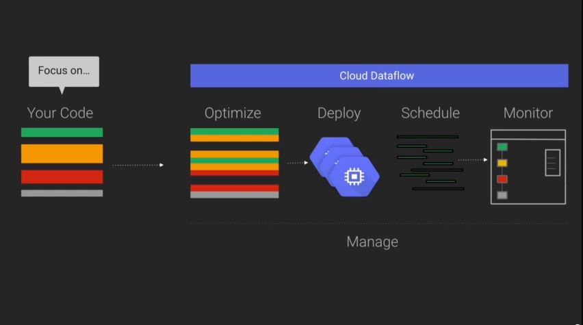This screenshot has width=583, height=325.
Task: Click the front hexagon CPU chip icon
Action: tap(353, 177)
